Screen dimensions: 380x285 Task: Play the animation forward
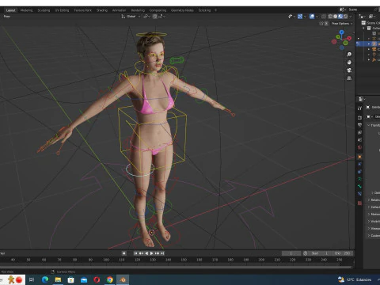point(152,253)
